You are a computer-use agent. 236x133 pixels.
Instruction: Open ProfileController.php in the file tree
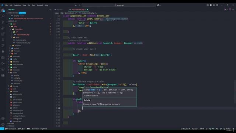[23, 43]
